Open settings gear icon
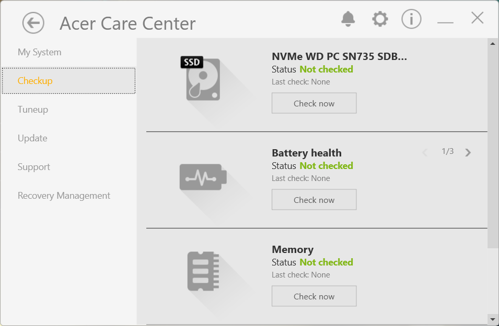 tap(380, 19)
